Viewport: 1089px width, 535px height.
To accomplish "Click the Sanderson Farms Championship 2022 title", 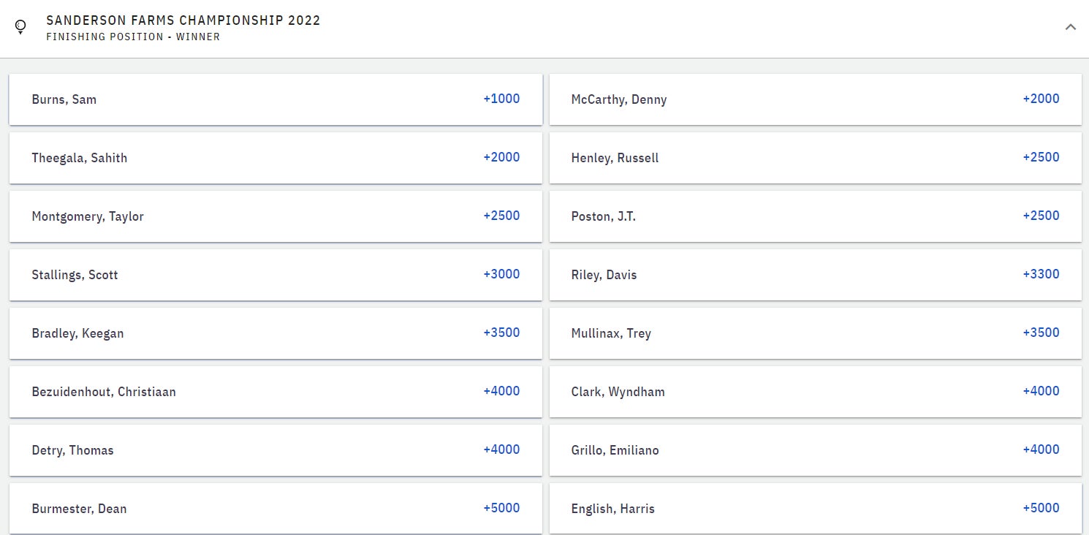I will pyautogui.click(x=183, y=20).
